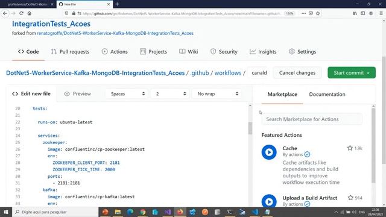Viewport: 386px width, 217px height.
Task: Open the forked-from renatogroffe repository link
Action: pos(115,33)
